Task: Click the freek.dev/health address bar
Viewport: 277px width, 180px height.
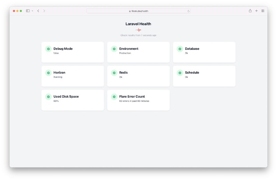Action: [x=138, y=11]
